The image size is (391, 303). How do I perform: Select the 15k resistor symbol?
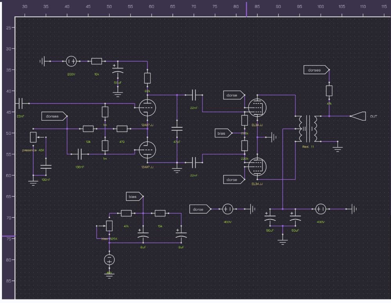[160, 213]
